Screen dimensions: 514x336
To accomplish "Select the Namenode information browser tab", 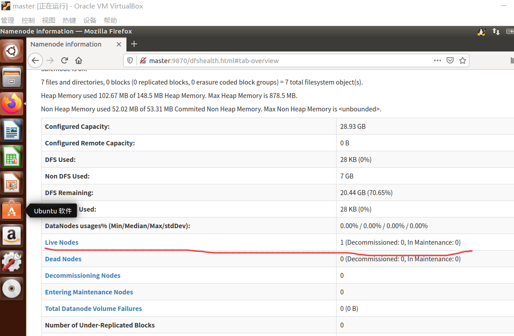I will (x=76, y=44).
